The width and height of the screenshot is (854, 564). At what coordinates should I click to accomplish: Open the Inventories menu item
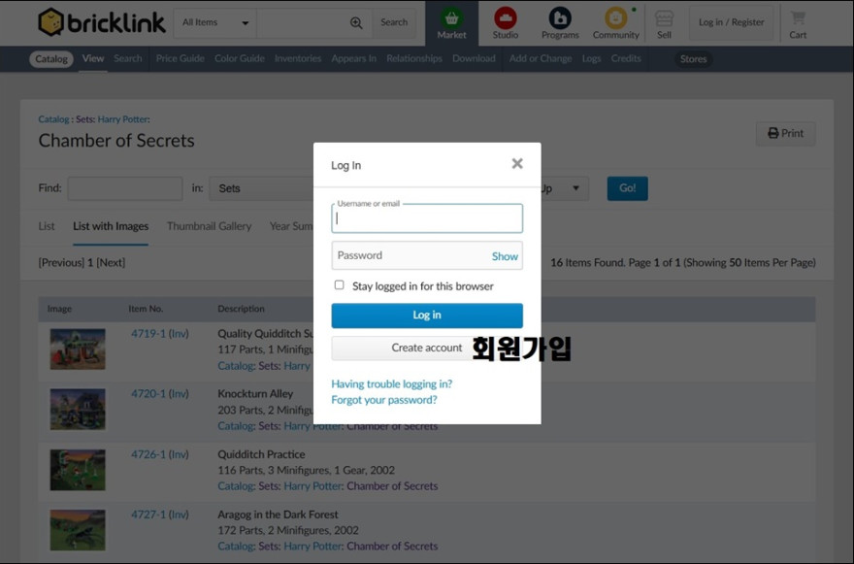pos(297,58)
